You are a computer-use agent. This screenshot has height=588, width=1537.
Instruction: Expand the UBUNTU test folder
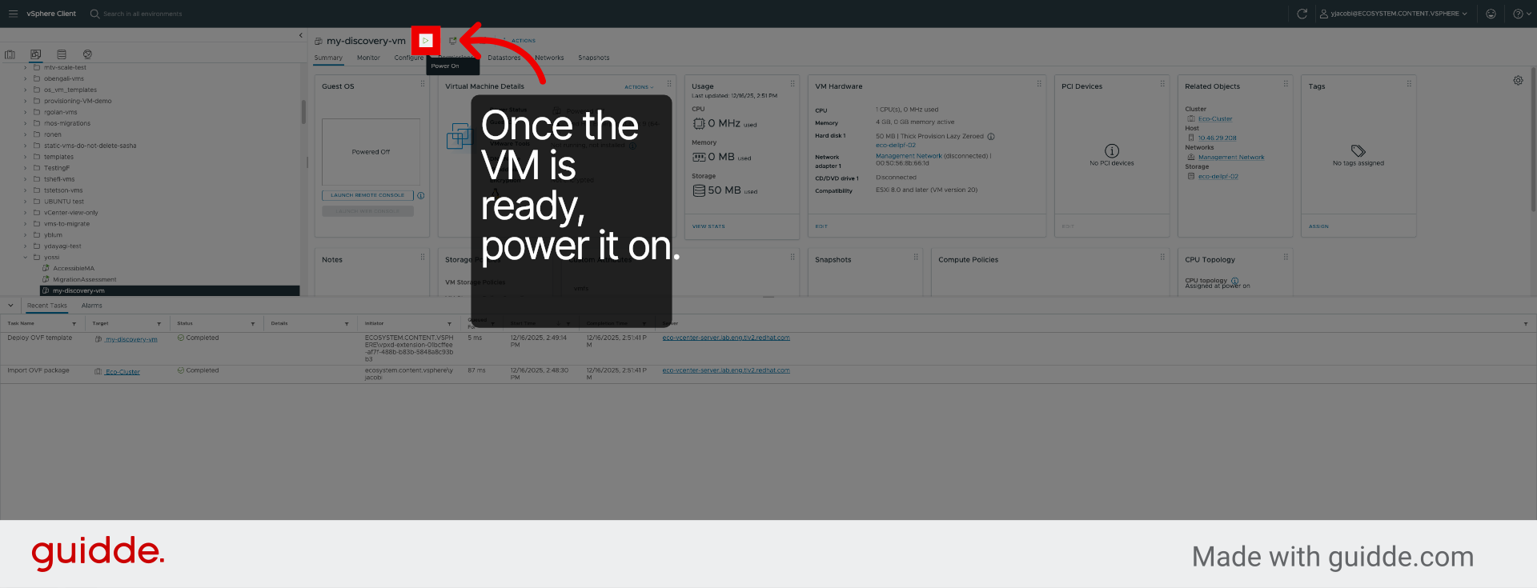[x=25, y=202]
